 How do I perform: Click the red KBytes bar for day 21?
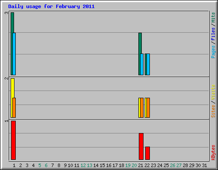141,146
